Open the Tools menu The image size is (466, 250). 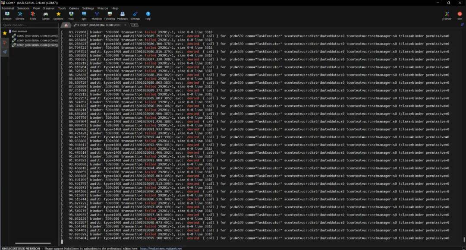pyautogui.click(x=62, y=8)
